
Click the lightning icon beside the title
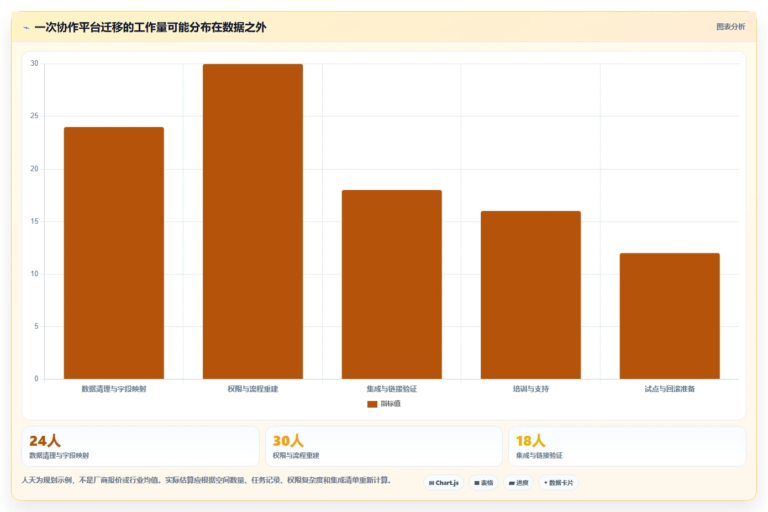pyautogui.click(x=26, y=28)
